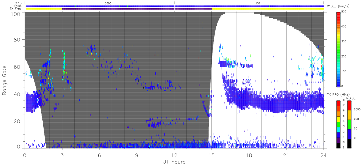Click x-axis tick label '24'
This screenshot has height=168, width=364.
[x=323, y=155]
